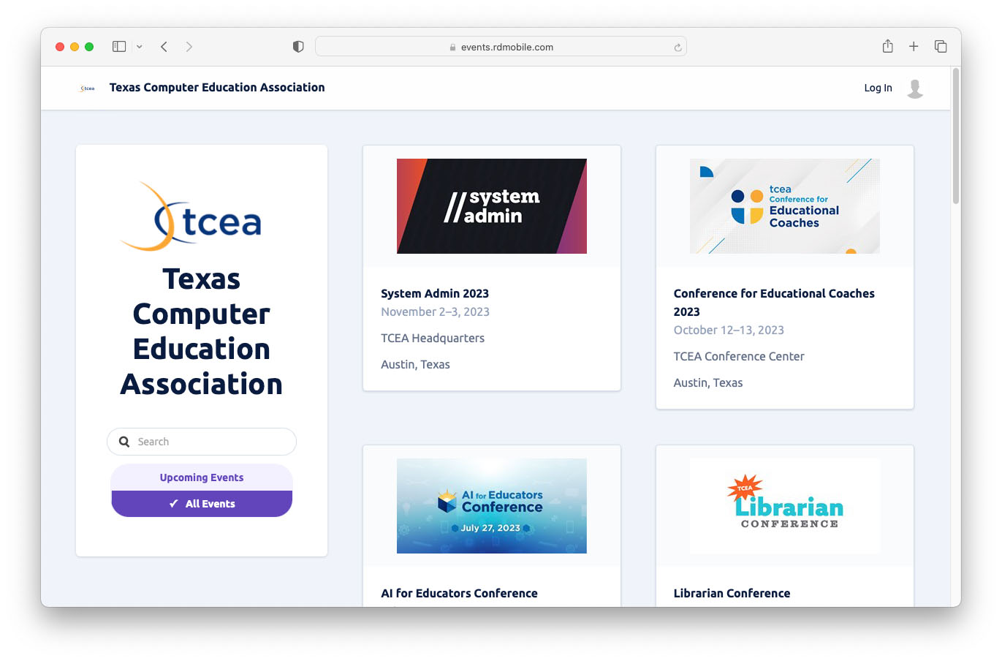
Task: Open the Share icon in toolbar
Action: [x=887, y=46]
